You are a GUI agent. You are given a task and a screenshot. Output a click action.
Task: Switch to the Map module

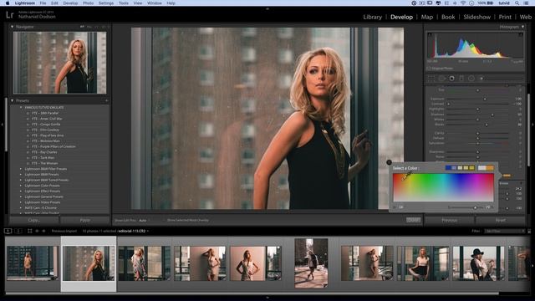427,17
